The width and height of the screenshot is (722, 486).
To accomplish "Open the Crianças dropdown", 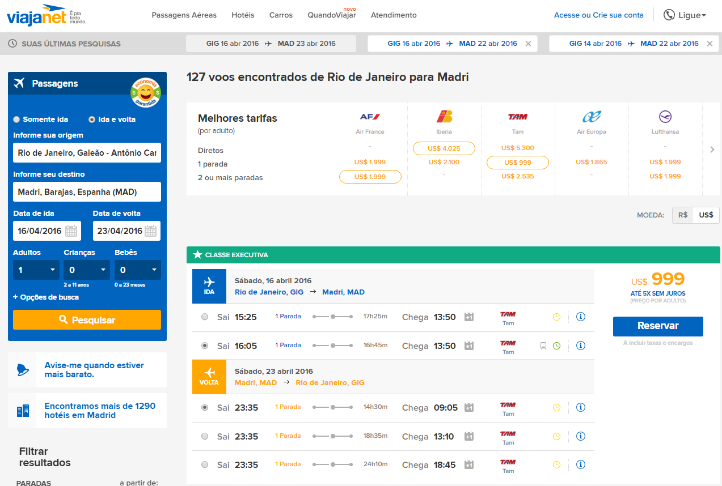I will 87,270.
